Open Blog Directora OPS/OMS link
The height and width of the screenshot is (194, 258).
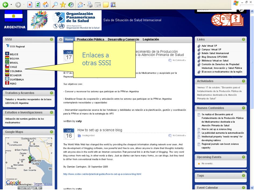pyautogui.click(x=214, y=57)
